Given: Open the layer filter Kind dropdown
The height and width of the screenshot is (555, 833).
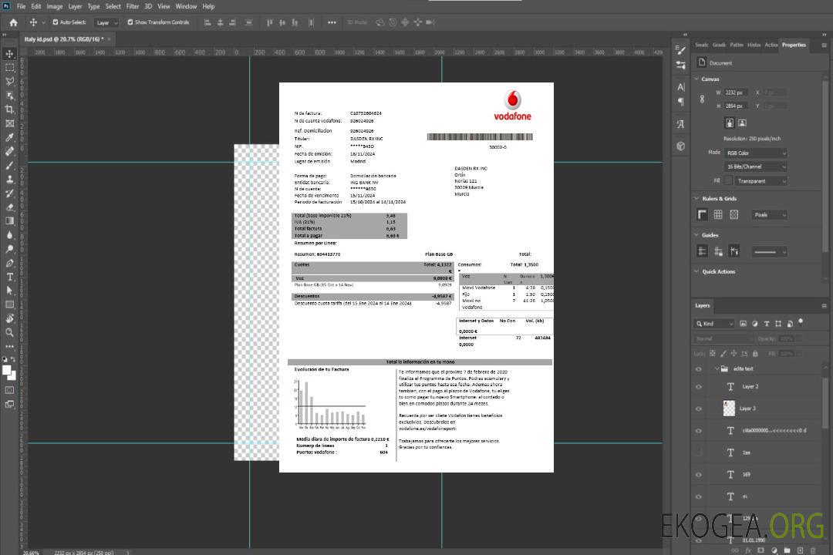Looking at the screenshot, I should (x=714, y=324).
